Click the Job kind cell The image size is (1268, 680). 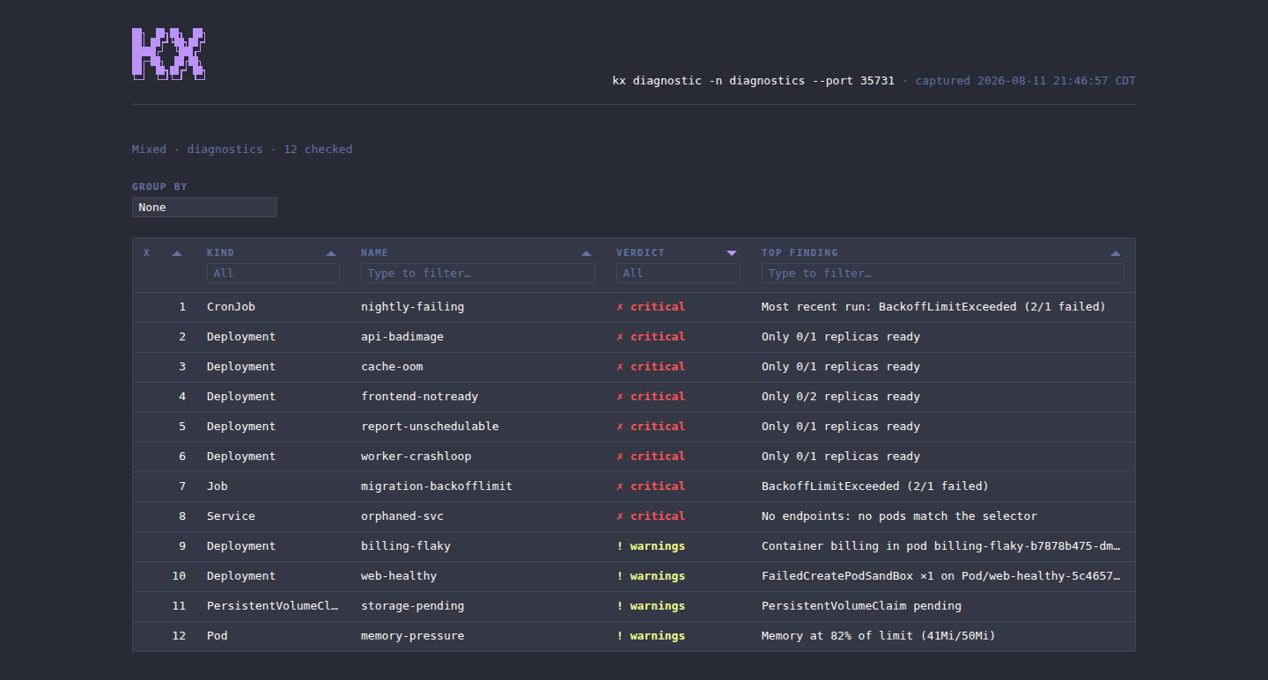click(217, 486)
